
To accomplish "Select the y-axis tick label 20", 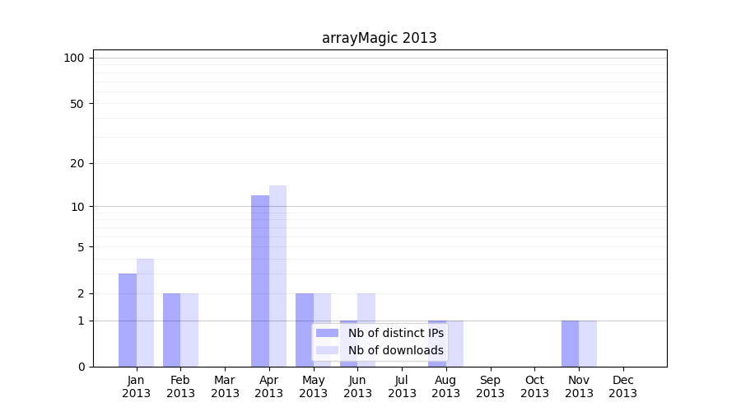I will (77, 163).
